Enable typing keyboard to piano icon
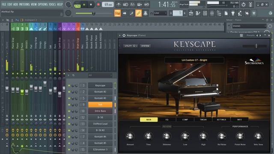The width and height of the screenshot is (274, 154). [x=117, y=13]
